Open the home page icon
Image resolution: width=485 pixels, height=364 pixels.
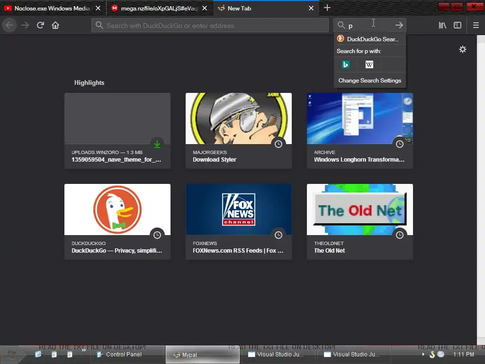(55, 26)
